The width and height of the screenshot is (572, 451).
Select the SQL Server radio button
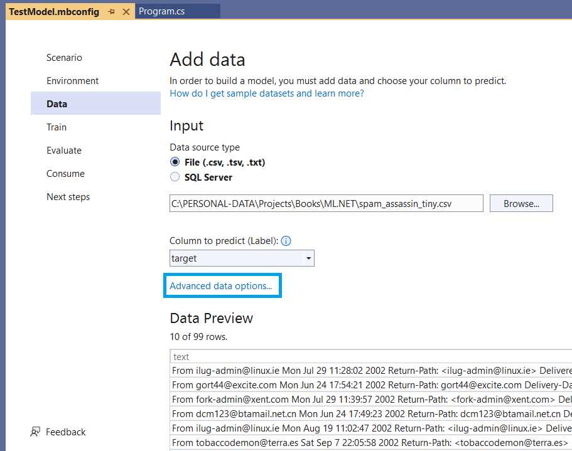pos(175,177)
